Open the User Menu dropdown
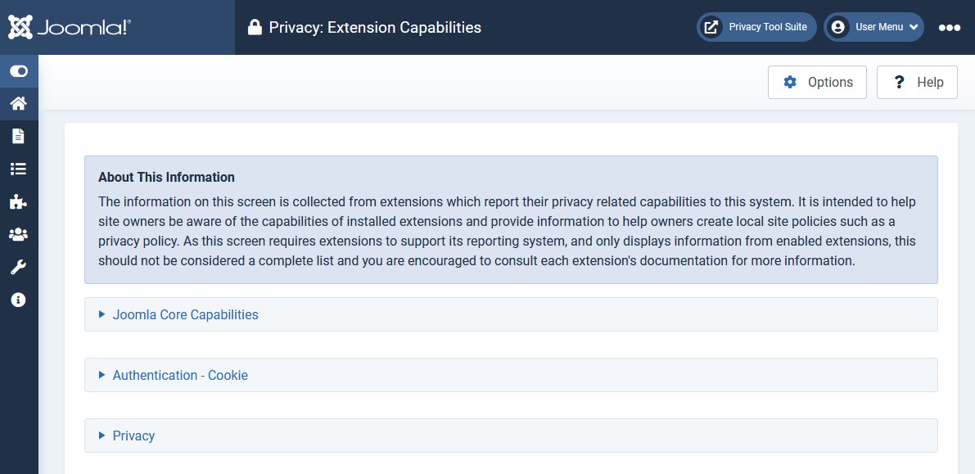Viewport: 975px width, 474px height. tap(873, 27)
